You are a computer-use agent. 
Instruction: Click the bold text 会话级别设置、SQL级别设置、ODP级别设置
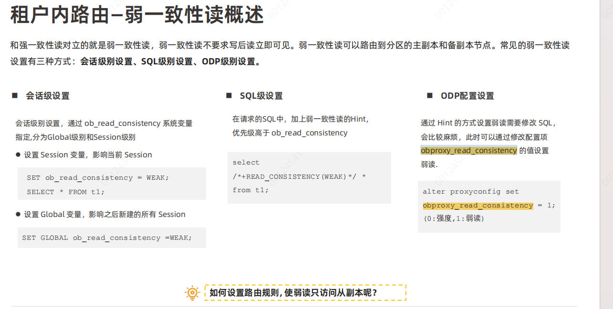click(170, 62)
